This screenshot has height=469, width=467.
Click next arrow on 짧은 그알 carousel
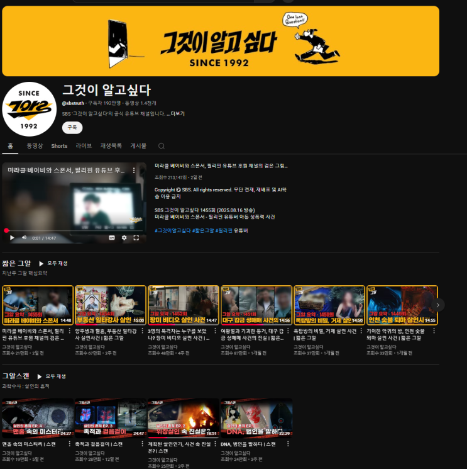pos(437,305)
